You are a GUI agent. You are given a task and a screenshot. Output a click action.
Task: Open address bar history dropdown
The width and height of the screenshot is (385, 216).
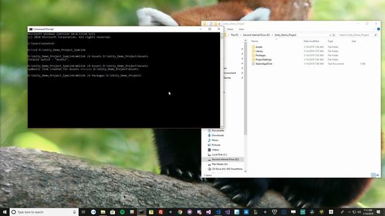330,35
